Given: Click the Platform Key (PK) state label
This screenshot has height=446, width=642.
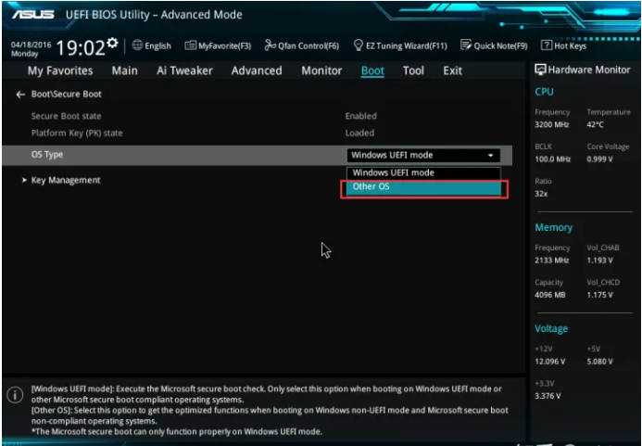Looking at the screenshot, I should [x=77, y=134].
